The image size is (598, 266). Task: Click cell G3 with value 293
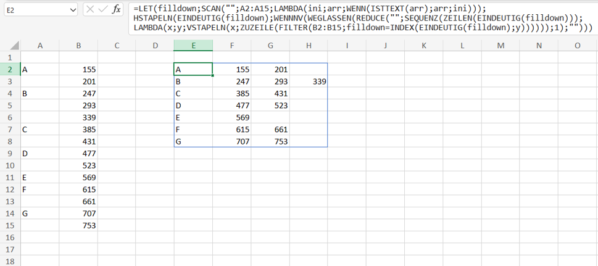[x=270, y=81]
